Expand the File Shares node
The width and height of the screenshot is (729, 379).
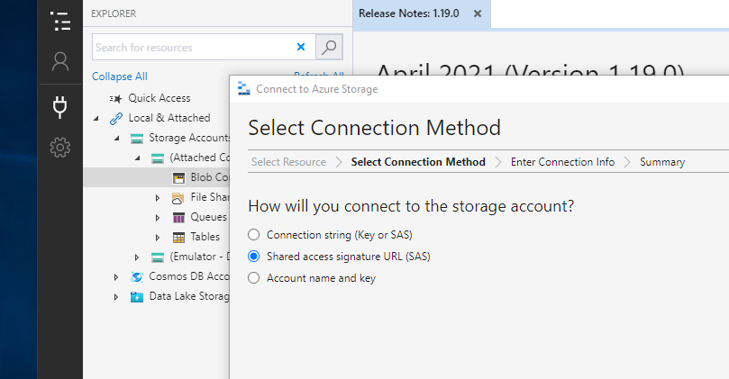click(x=158, y=198)
